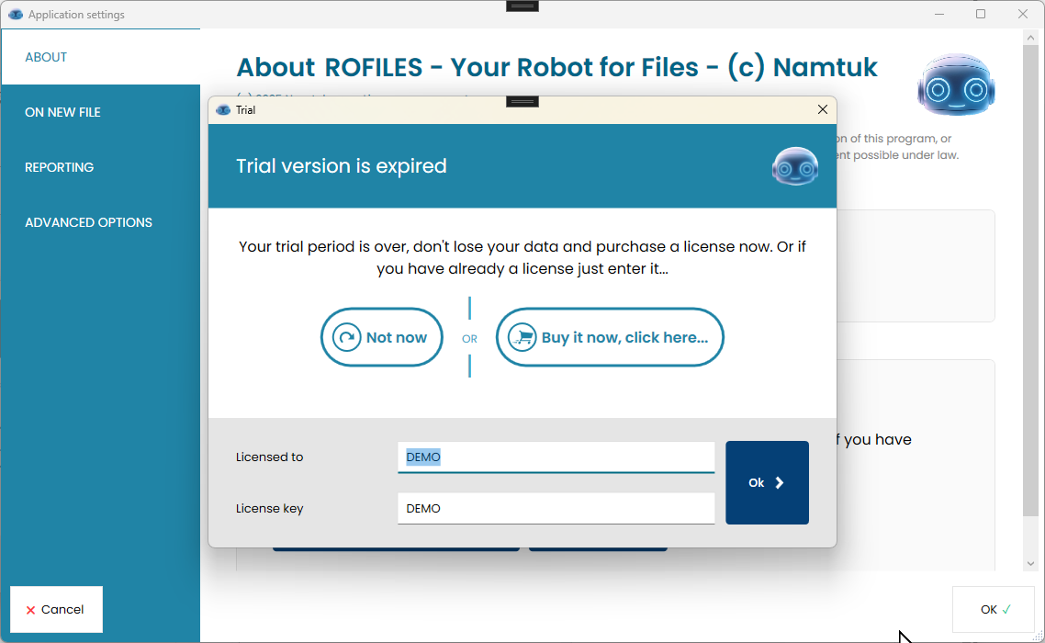Click the 'Trial version is expired' heading

pyautogui.click(x=342, y=166)
